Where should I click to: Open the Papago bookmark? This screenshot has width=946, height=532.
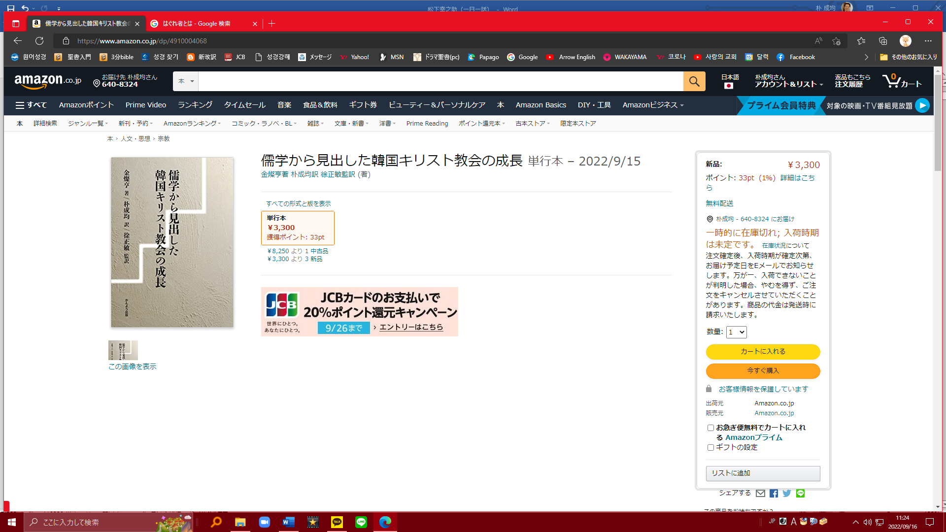click(483, 57)
